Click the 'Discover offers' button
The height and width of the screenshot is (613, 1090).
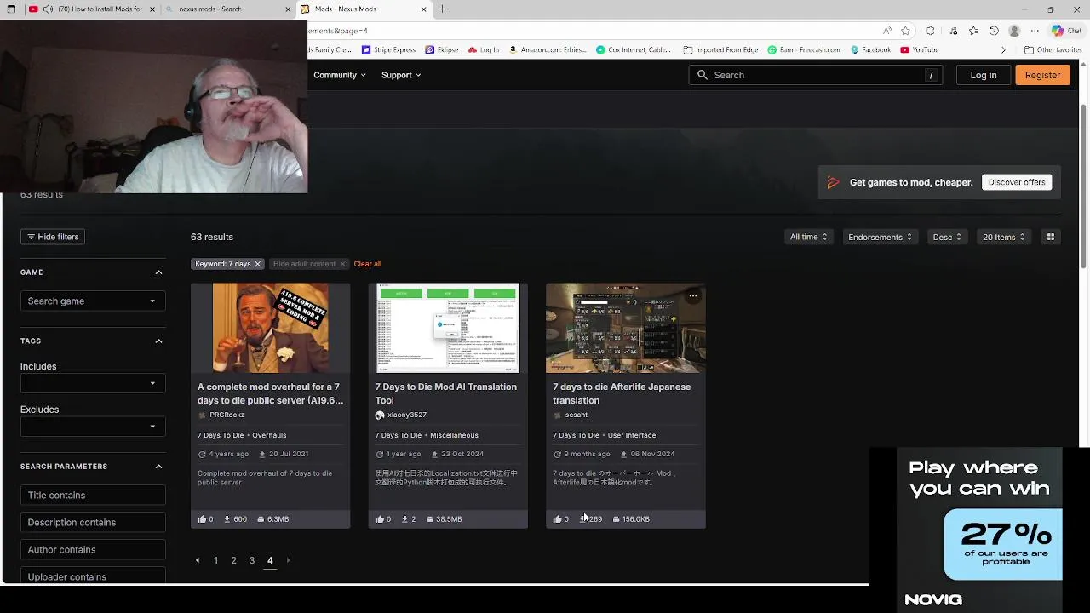(x=1017, y=182)
